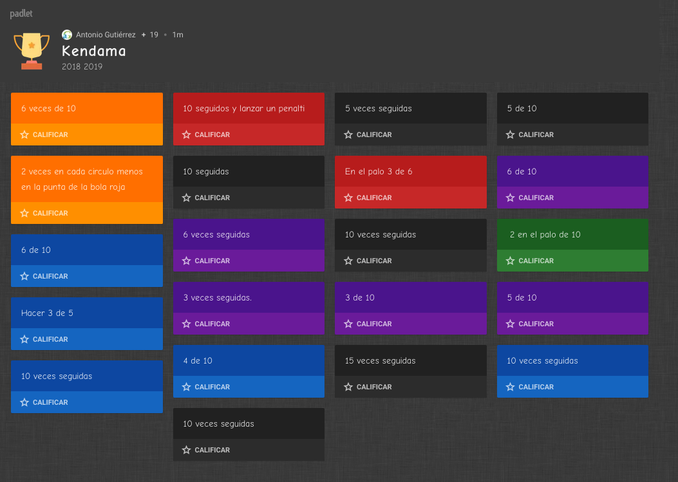
Task: Select the "6 veces seguidas" post text
Action: [x=216, y=235]
